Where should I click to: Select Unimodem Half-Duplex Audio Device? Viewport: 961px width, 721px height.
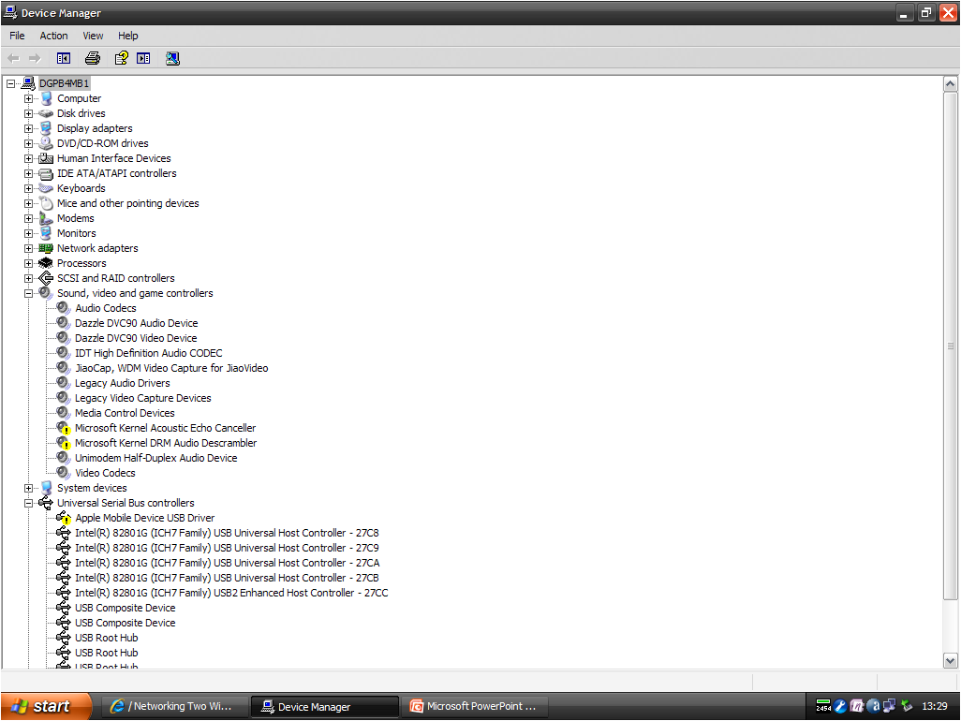[155, 458]
